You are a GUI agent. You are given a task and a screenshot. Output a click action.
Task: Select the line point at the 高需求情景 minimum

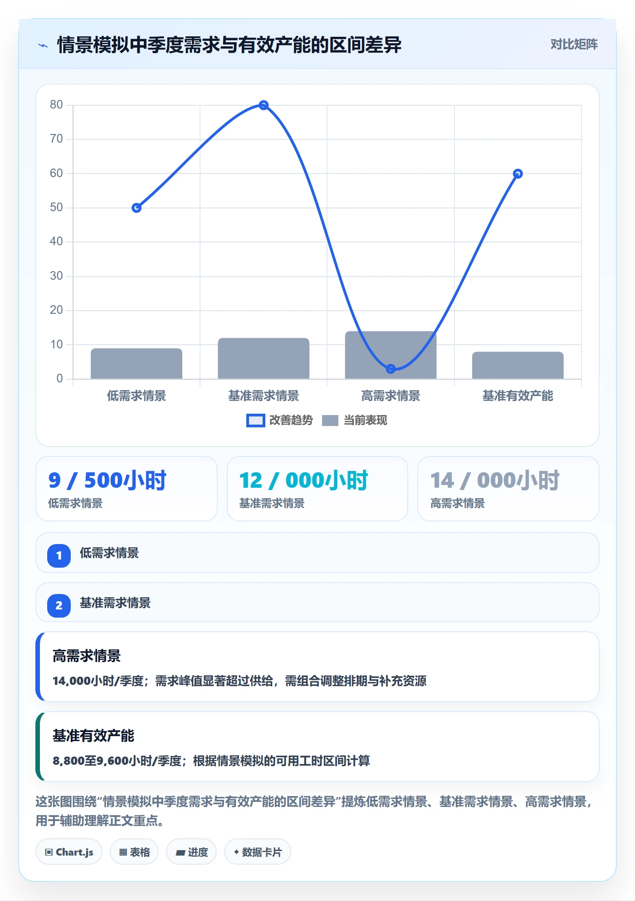click(x=391, y=369)
